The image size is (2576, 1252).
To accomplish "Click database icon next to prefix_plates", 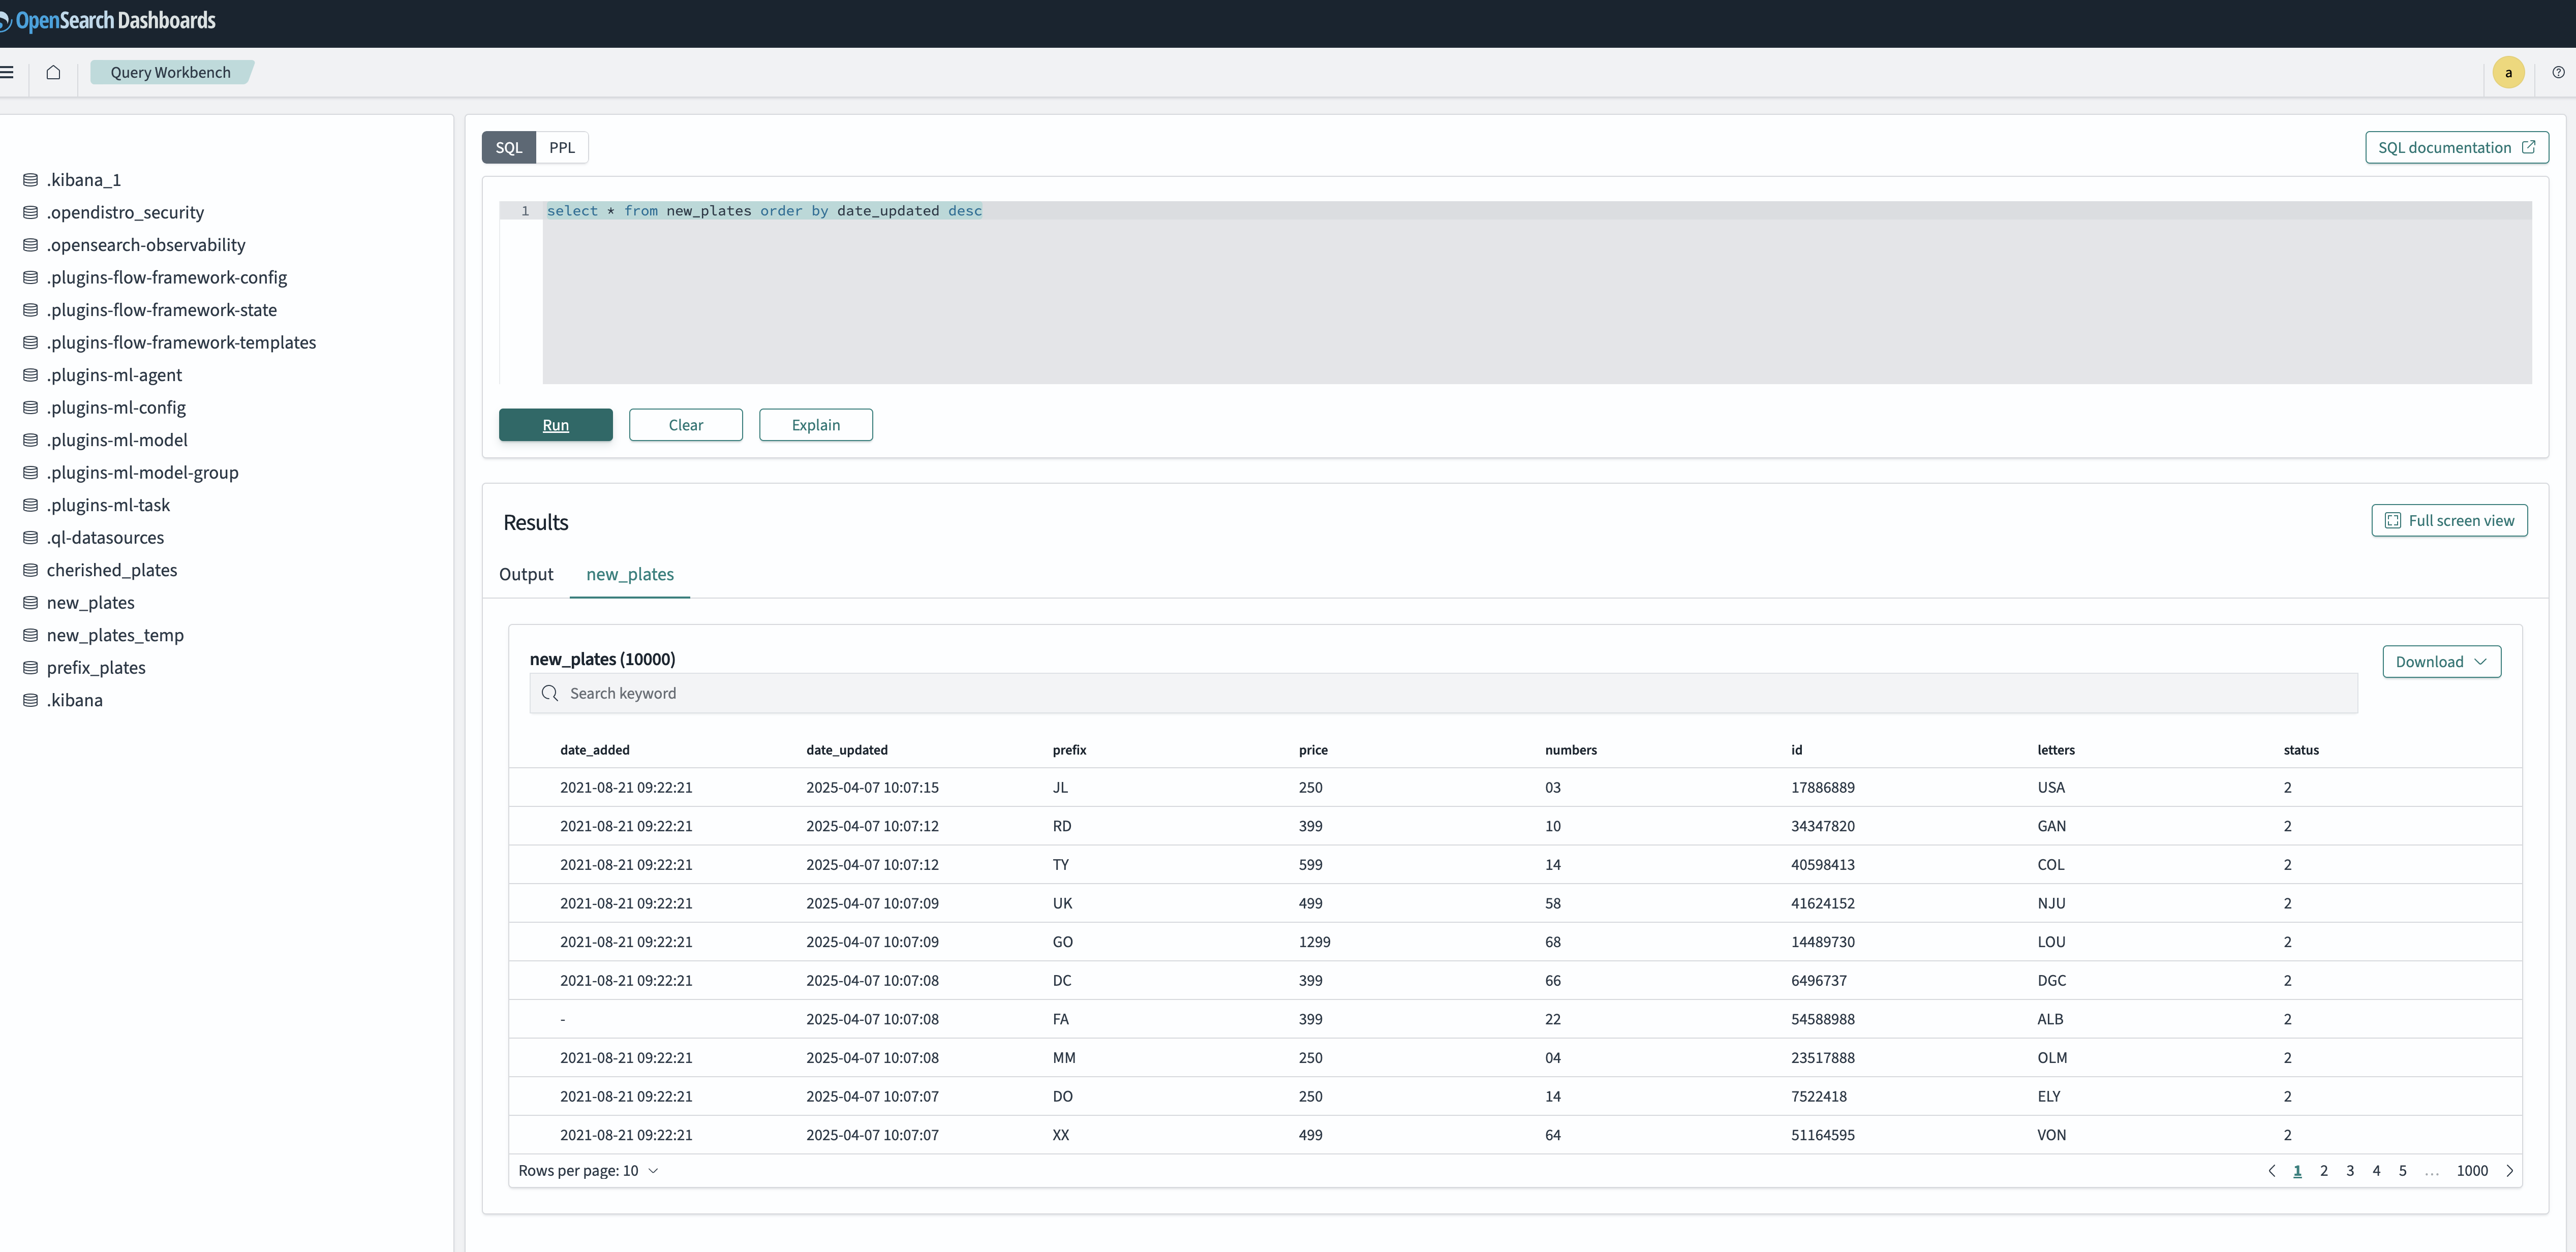I will (31, 668).
